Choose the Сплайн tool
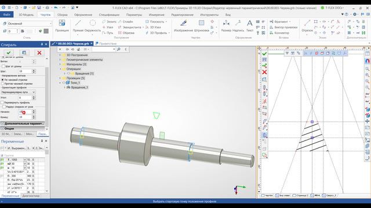Viewport: 371px width, 208px height. (x=125, y=21)
